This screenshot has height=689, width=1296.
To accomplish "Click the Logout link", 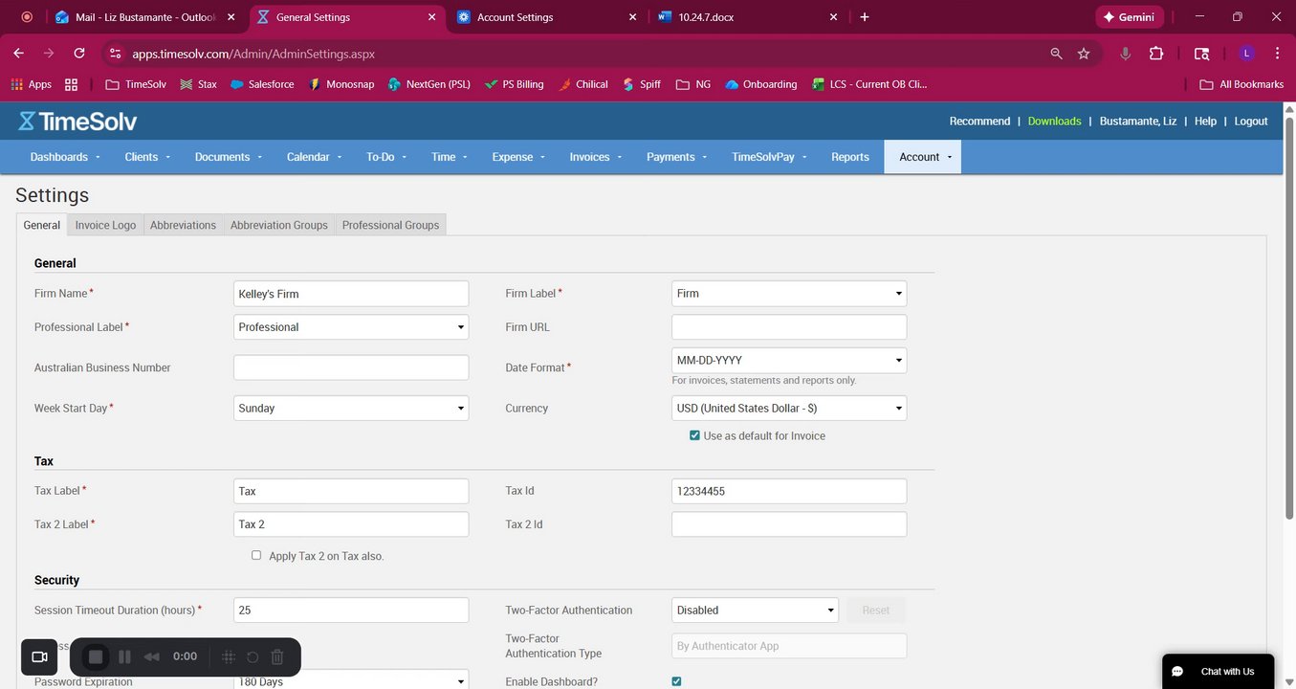I will 1251,122.
